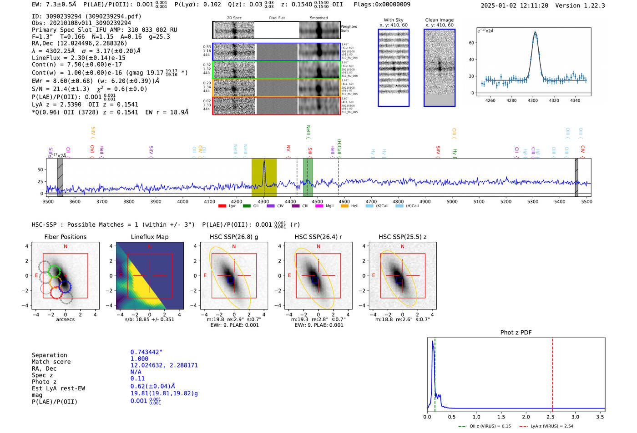
Task: Click the 's/b: 18.85 +/- 0.351' caption
Action: tap(150, 319)
